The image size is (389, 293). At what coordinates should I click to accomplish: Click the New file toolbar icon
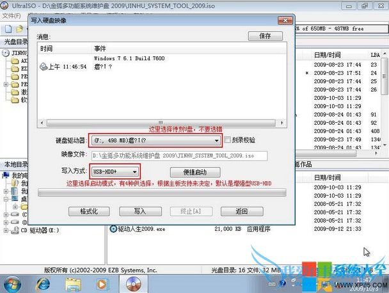point(8,29)
